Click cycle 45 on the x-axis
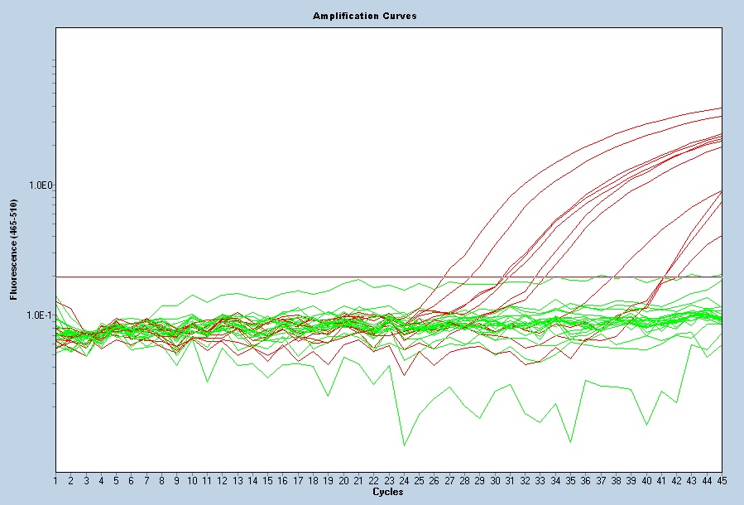This screenshot has height=505, width=744. coord(722,481)
